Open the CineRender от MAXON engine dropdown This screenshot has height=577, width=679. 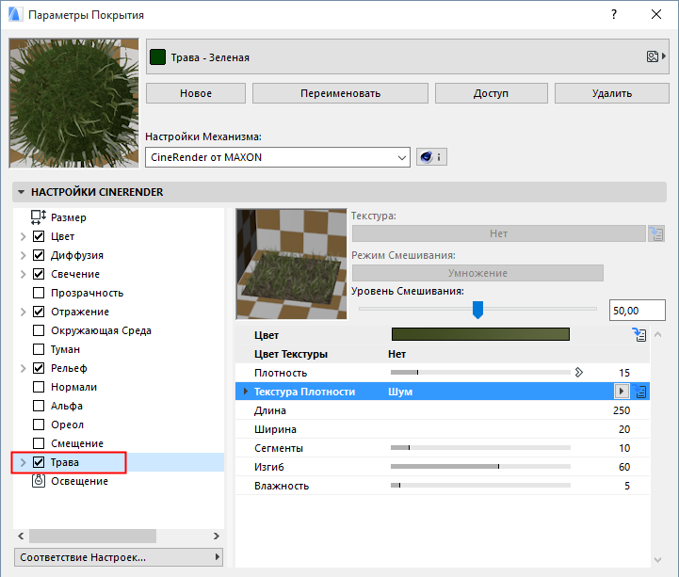tap(277, 158)
